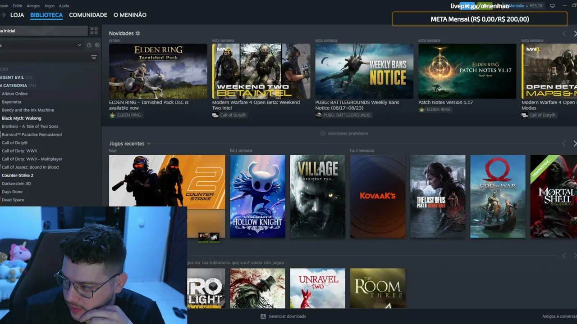577x324 pixels.
Task: Open the Amigos menu
Action: pyautogui.click(x=33, y=6)
